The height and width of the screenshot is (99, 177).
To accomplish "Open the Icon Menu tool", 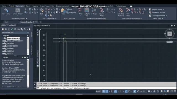I will [6, 12].
